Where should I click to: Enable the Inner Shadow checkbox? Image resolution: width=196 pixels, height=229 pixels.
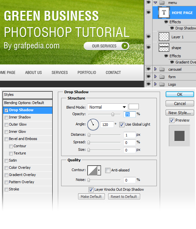(6, 117)
